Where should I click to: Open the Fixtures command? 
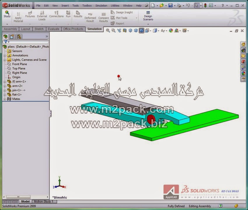point(30,14)
